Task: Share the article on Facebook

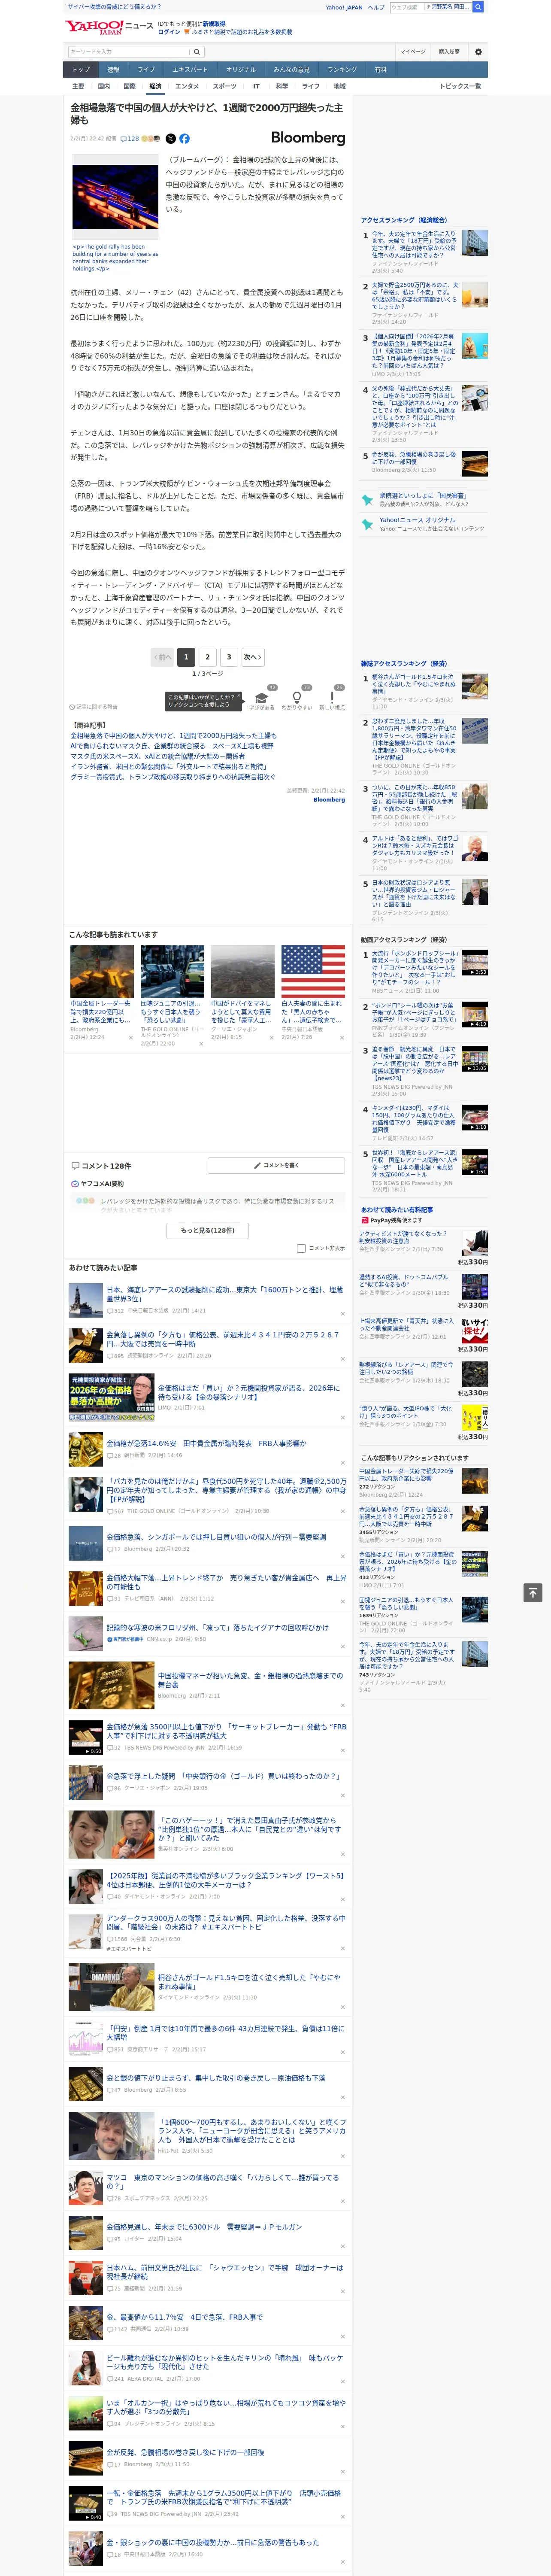Action: click(x=184, y=139)
